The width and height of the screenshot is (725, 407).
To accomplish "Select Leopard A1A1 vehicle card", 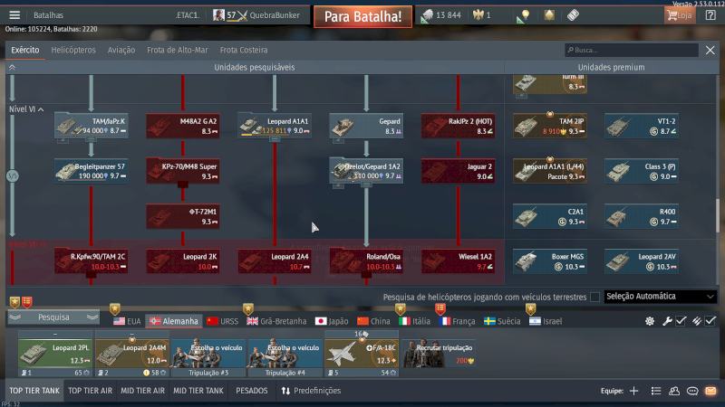I will click(275, 126).
